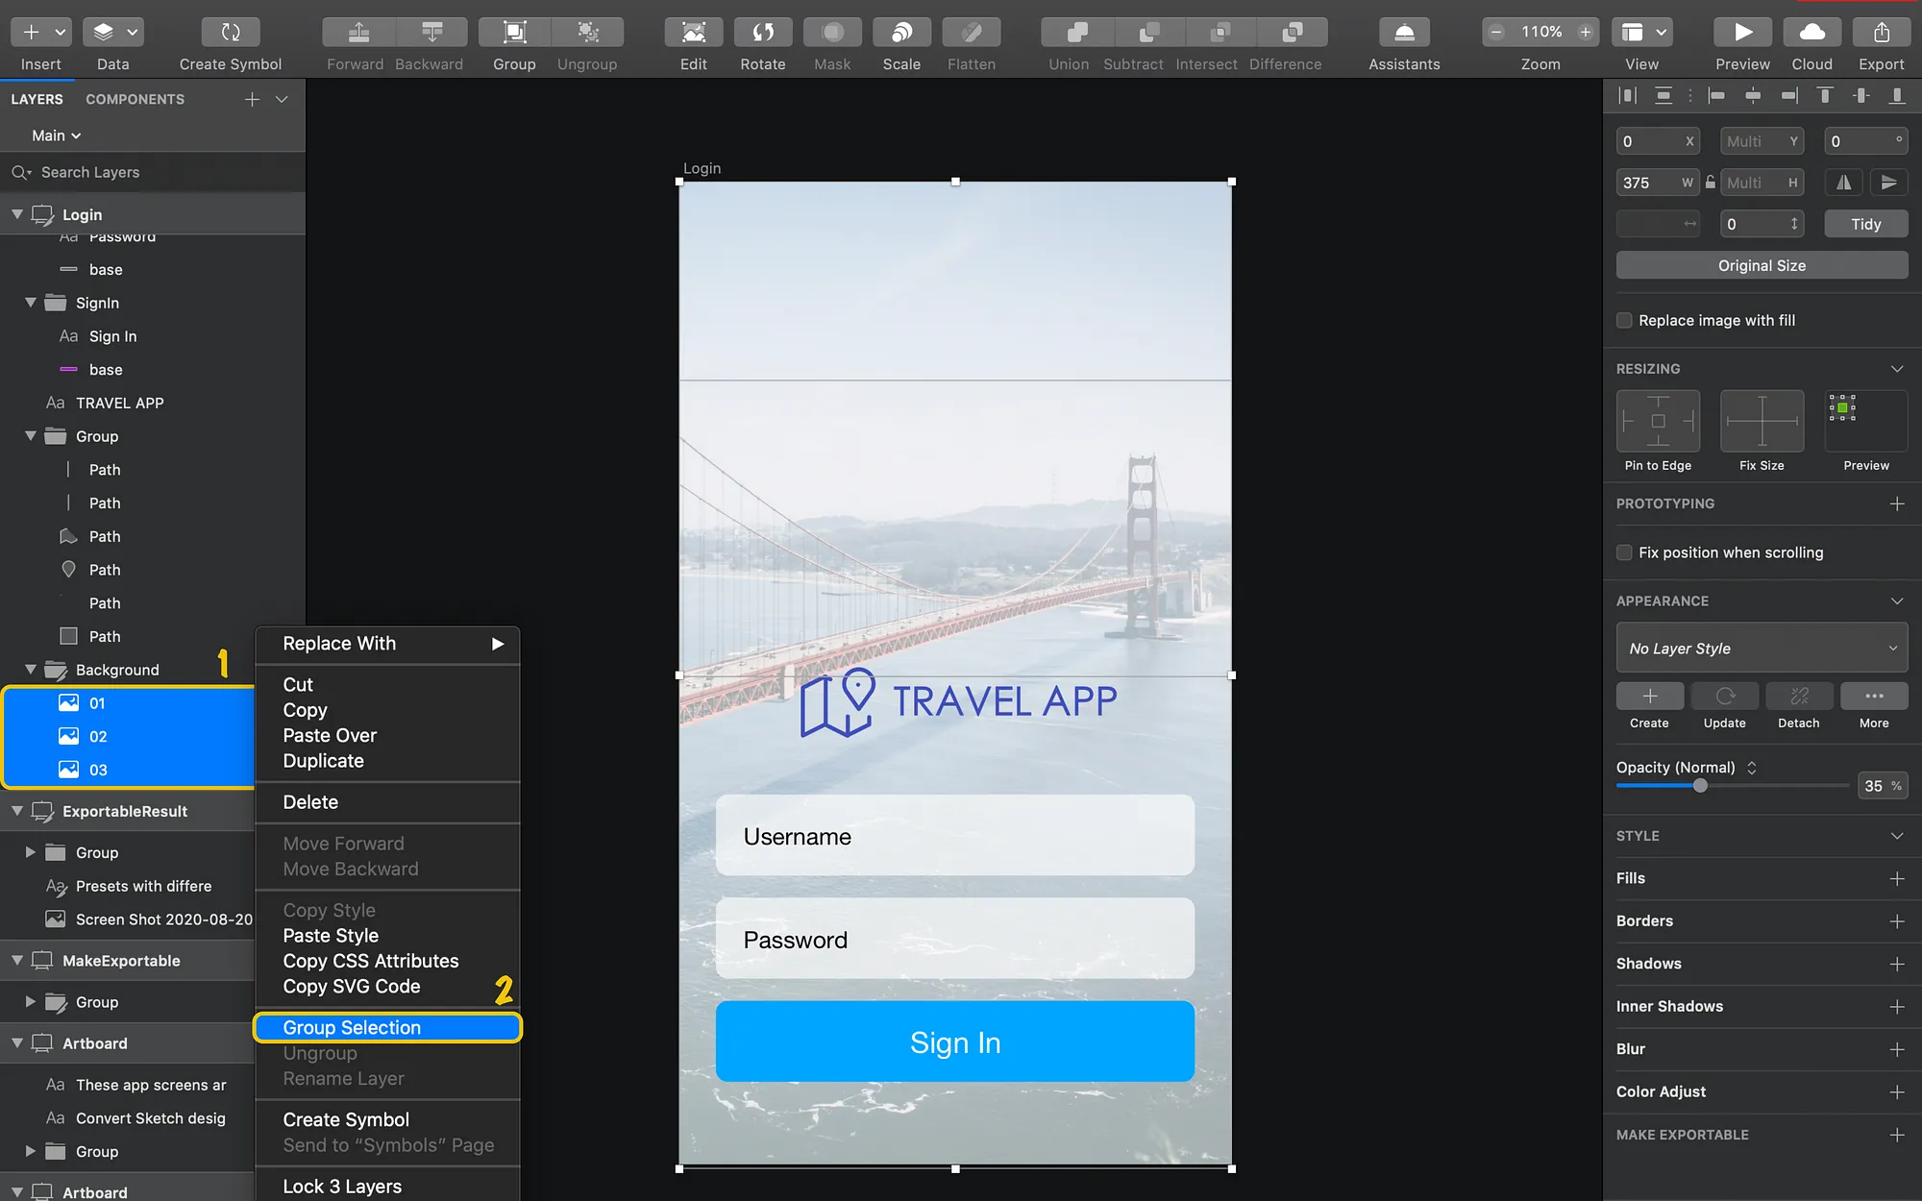Click the Group toolbar icon

coord(515,33)
